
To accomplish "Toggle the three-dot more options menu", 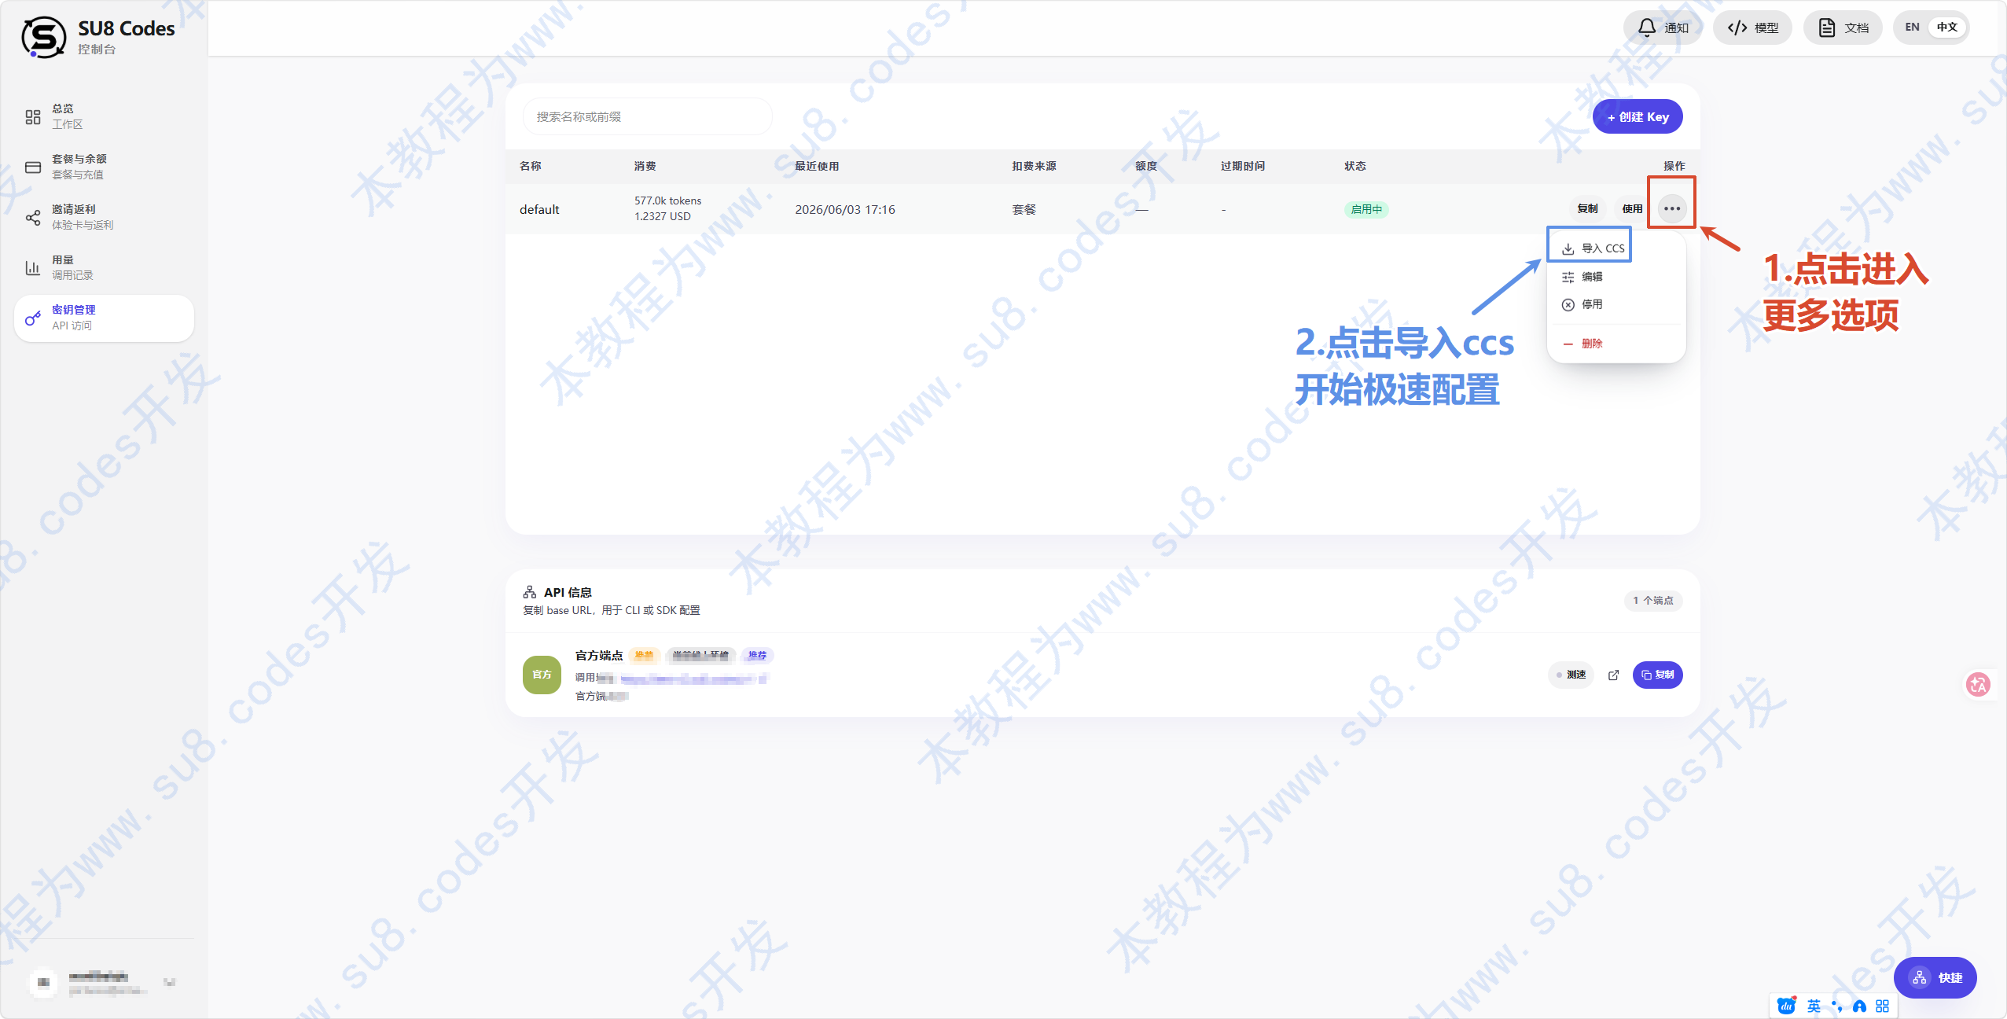I will [1672, 208].
